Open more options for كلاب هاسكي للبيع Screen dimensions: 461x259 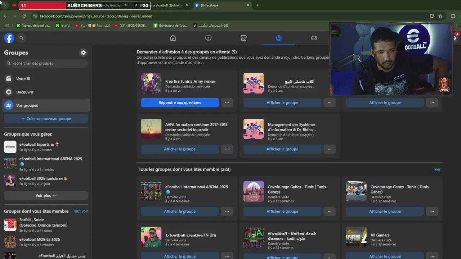(x=330, y=103)
